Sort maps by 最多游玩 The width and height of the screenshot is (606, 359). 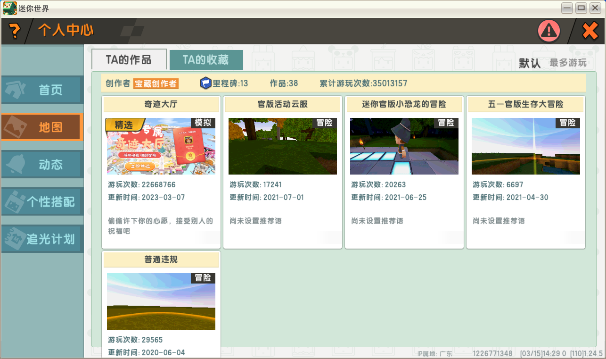[x=568, y=63]
